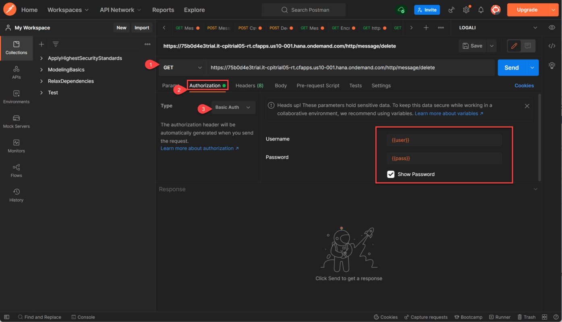
Task: Click the blue Send button
Action: click(x=512, y=68)
